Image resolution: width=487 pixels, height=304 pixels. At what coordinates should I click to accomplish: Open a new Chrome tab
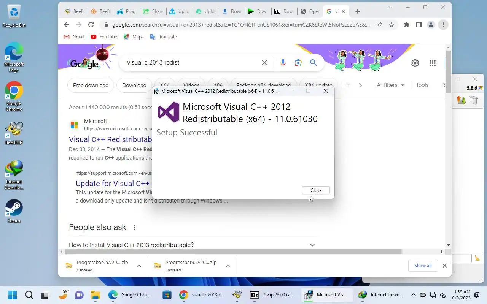[x=357, y=11]
